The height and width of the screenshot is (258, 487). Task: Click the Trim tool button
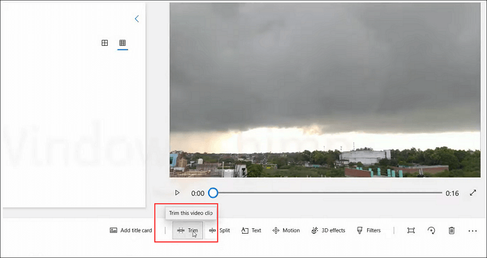tap(188, 230)
